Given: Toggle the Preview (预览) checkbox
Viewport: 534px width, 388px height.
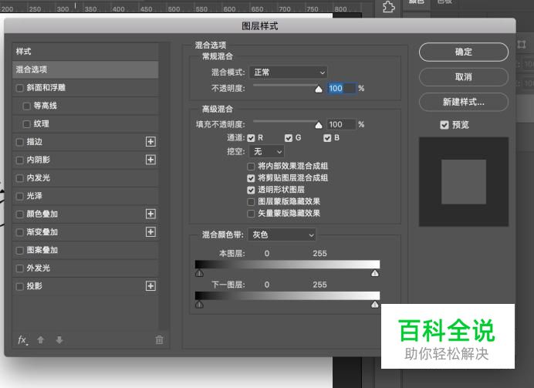Looking at the screenshot, I should [x=444, y=125].
